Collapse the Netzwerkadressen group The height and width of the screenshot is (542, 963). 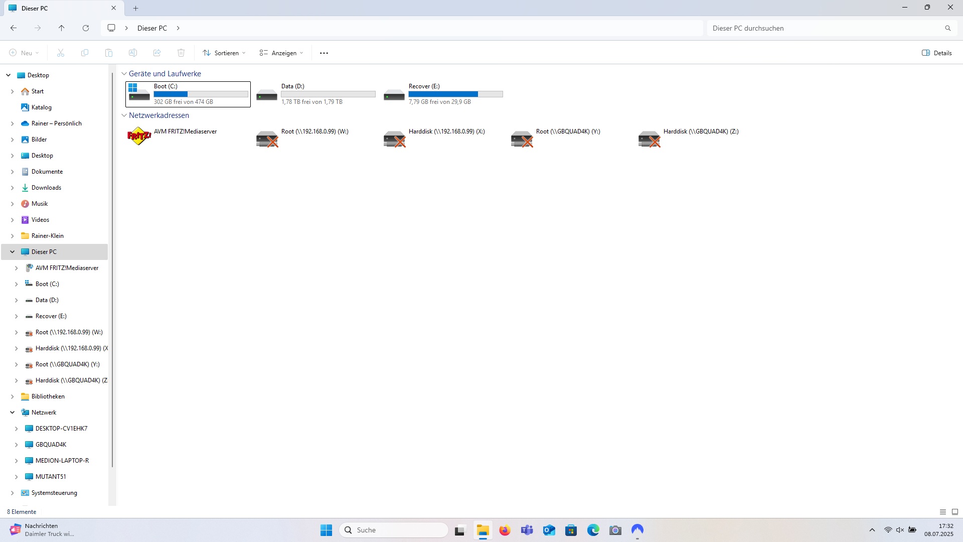coord(124,115)
